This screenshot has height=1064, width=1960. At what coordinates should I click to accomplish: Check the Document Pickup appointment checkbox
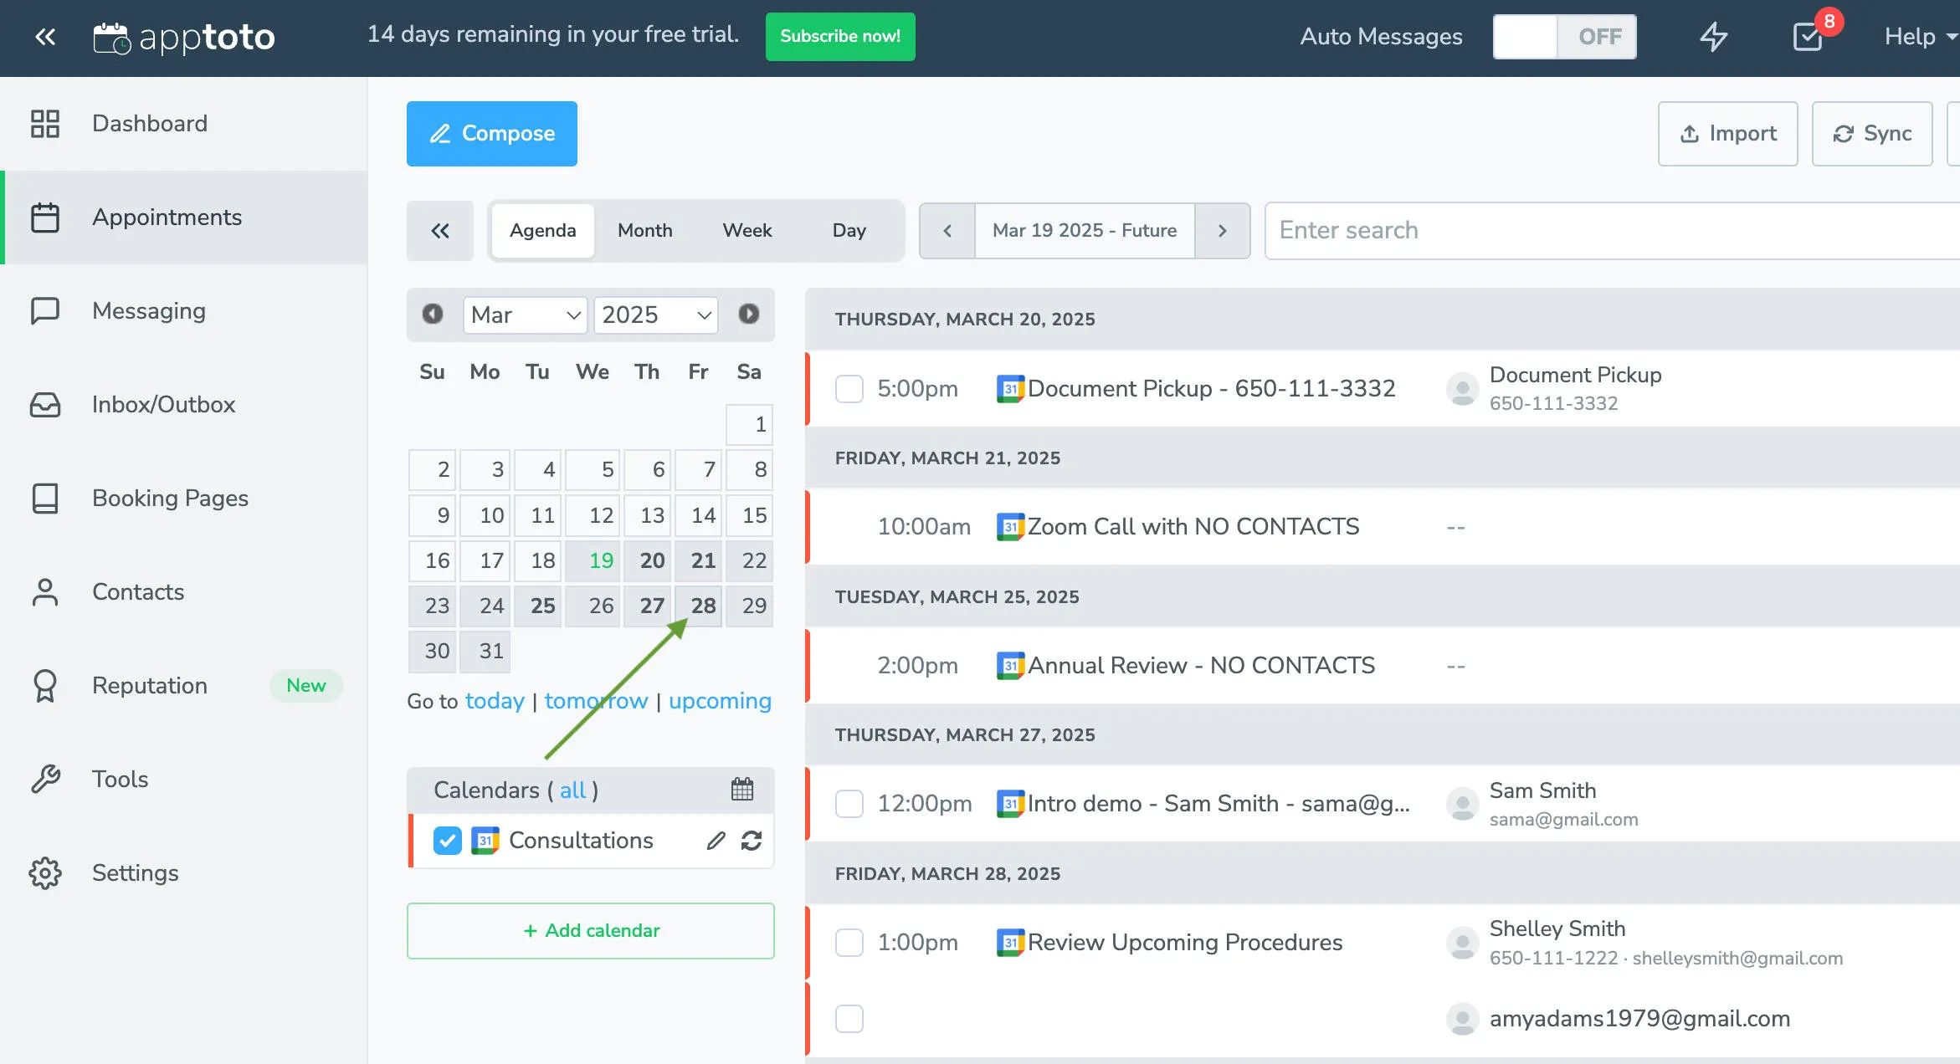pos(849,388)
